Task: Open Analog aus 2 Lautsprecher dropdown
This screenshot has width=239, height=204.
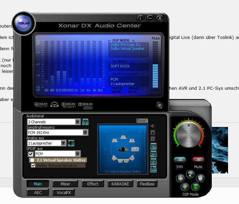Action: click(x=47, y=143)
